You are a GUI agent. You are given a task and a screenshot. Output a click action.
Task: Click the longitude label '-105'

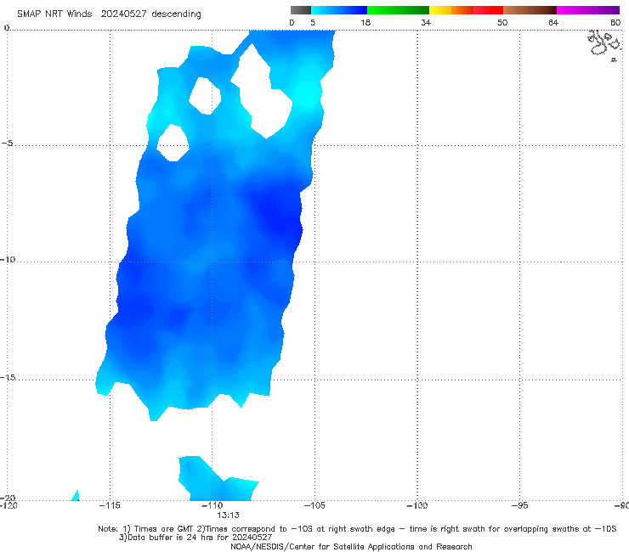(x=314, y=505)
